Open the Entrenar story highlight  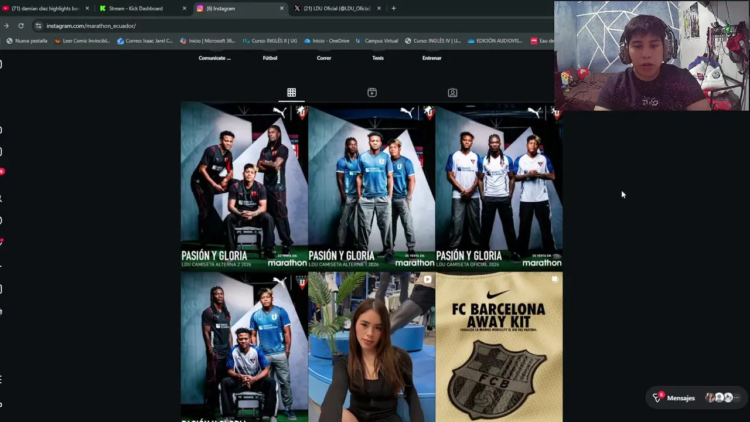pyautogui.click(x=432, y=58)
